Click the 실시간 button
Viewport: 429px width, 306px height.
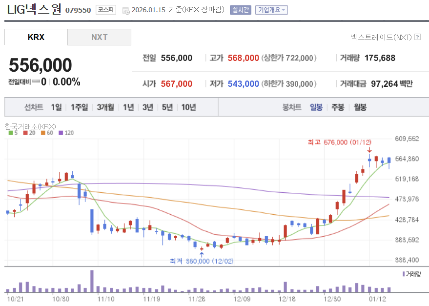(241, 10)
